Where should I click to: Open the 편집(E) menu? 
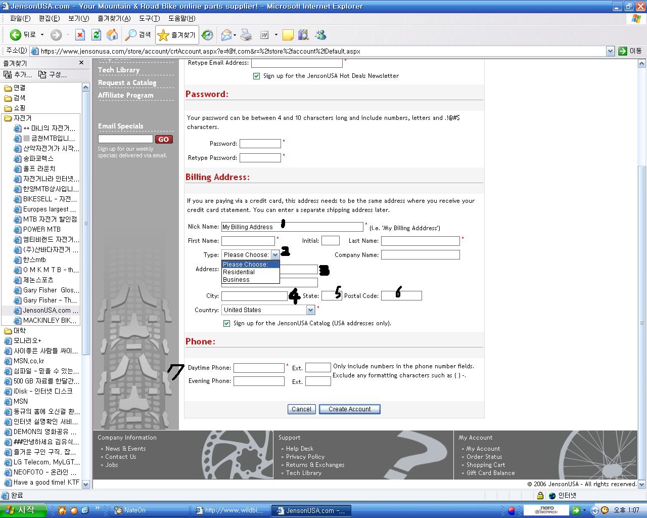(49, 18)
